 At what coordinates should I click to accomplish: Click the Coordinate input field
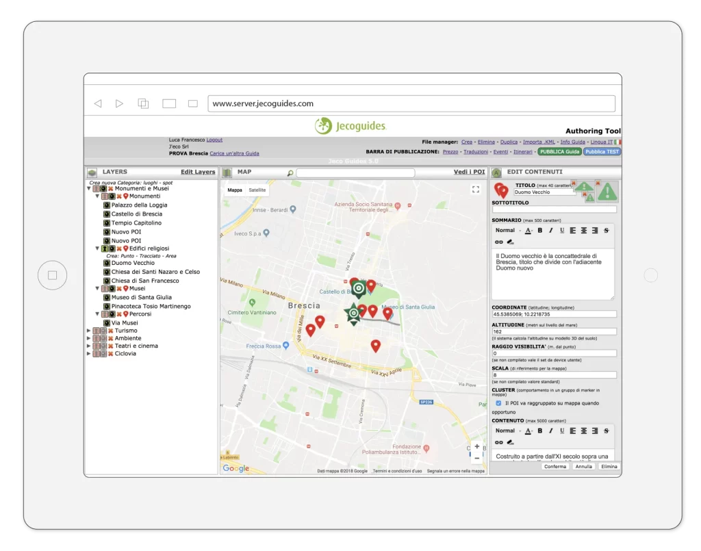(554, 314)
